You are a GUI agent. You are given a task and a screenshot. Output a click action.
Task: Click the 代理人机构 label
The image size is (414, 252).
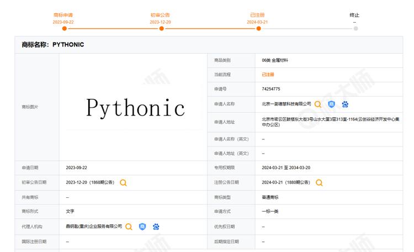coord(32,227)
